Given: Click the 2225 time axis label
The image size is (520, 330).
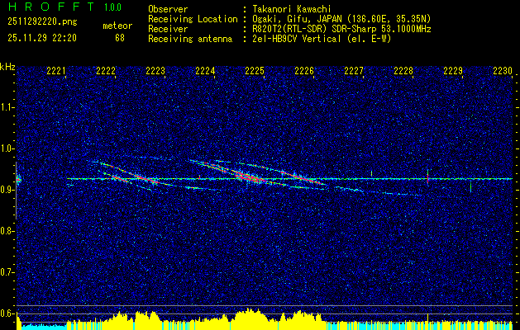Looking at the screenshot, I should (x=255, y=71).
